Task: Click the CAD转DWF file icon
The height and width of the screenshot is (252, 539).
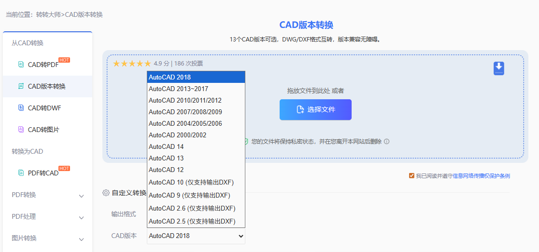Action: click(x=21, y=108)
